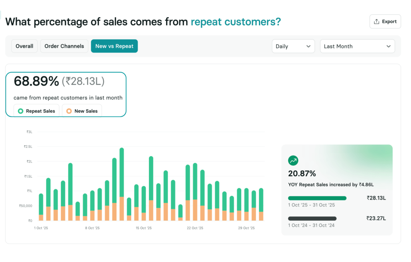Select the tallest bar near 15 Oct
This screenshot has height=262, width=411.
pos(122,185)
